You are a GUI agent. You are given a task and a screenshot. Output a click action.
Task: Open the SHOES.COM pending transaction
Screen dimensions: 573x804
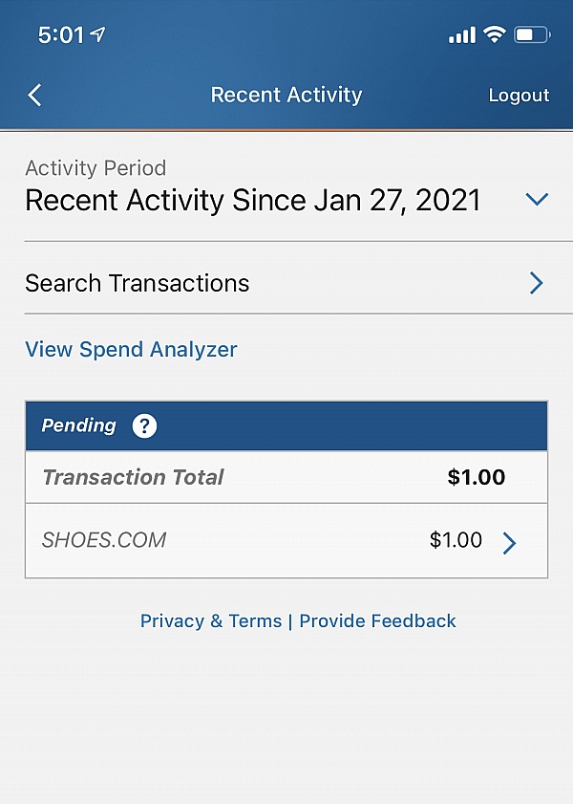pos(104,540)
